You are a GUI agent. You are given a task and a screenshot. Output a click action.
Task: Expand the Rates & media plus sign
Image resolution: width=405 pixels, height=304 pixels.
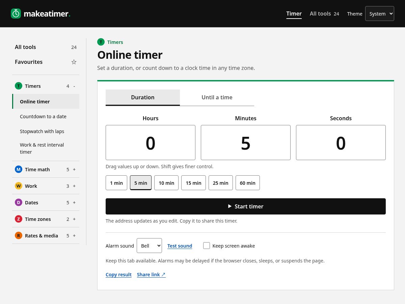[74, 235]
